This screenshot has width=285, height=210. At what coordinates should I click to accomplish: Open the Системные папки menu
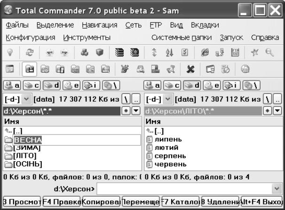click(x=182, y=37)
